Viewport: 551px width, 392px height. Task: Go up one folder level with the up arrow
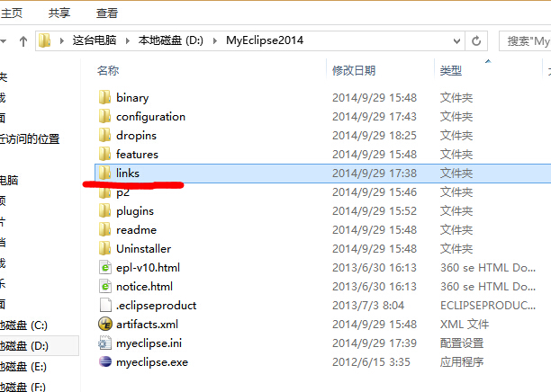click(23, 41)
